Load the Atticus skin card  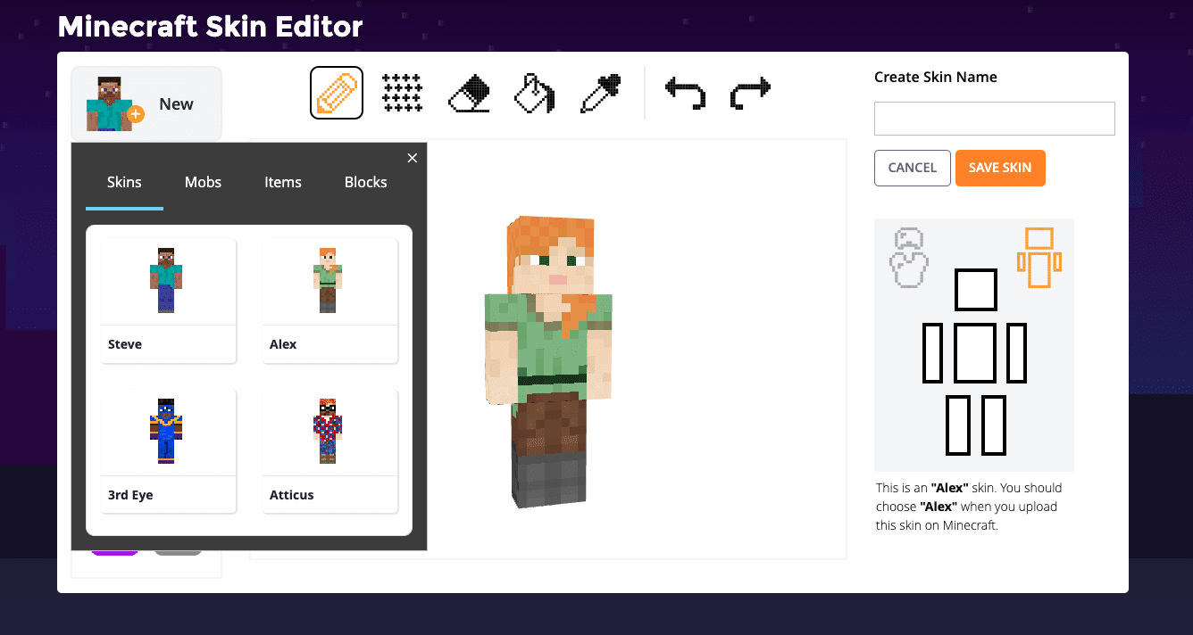point(330,451)
